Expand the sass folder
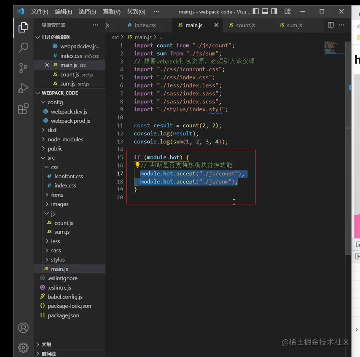Image resolution: width=360 pixels, height=357 pixels. click(x=69, y=251)
